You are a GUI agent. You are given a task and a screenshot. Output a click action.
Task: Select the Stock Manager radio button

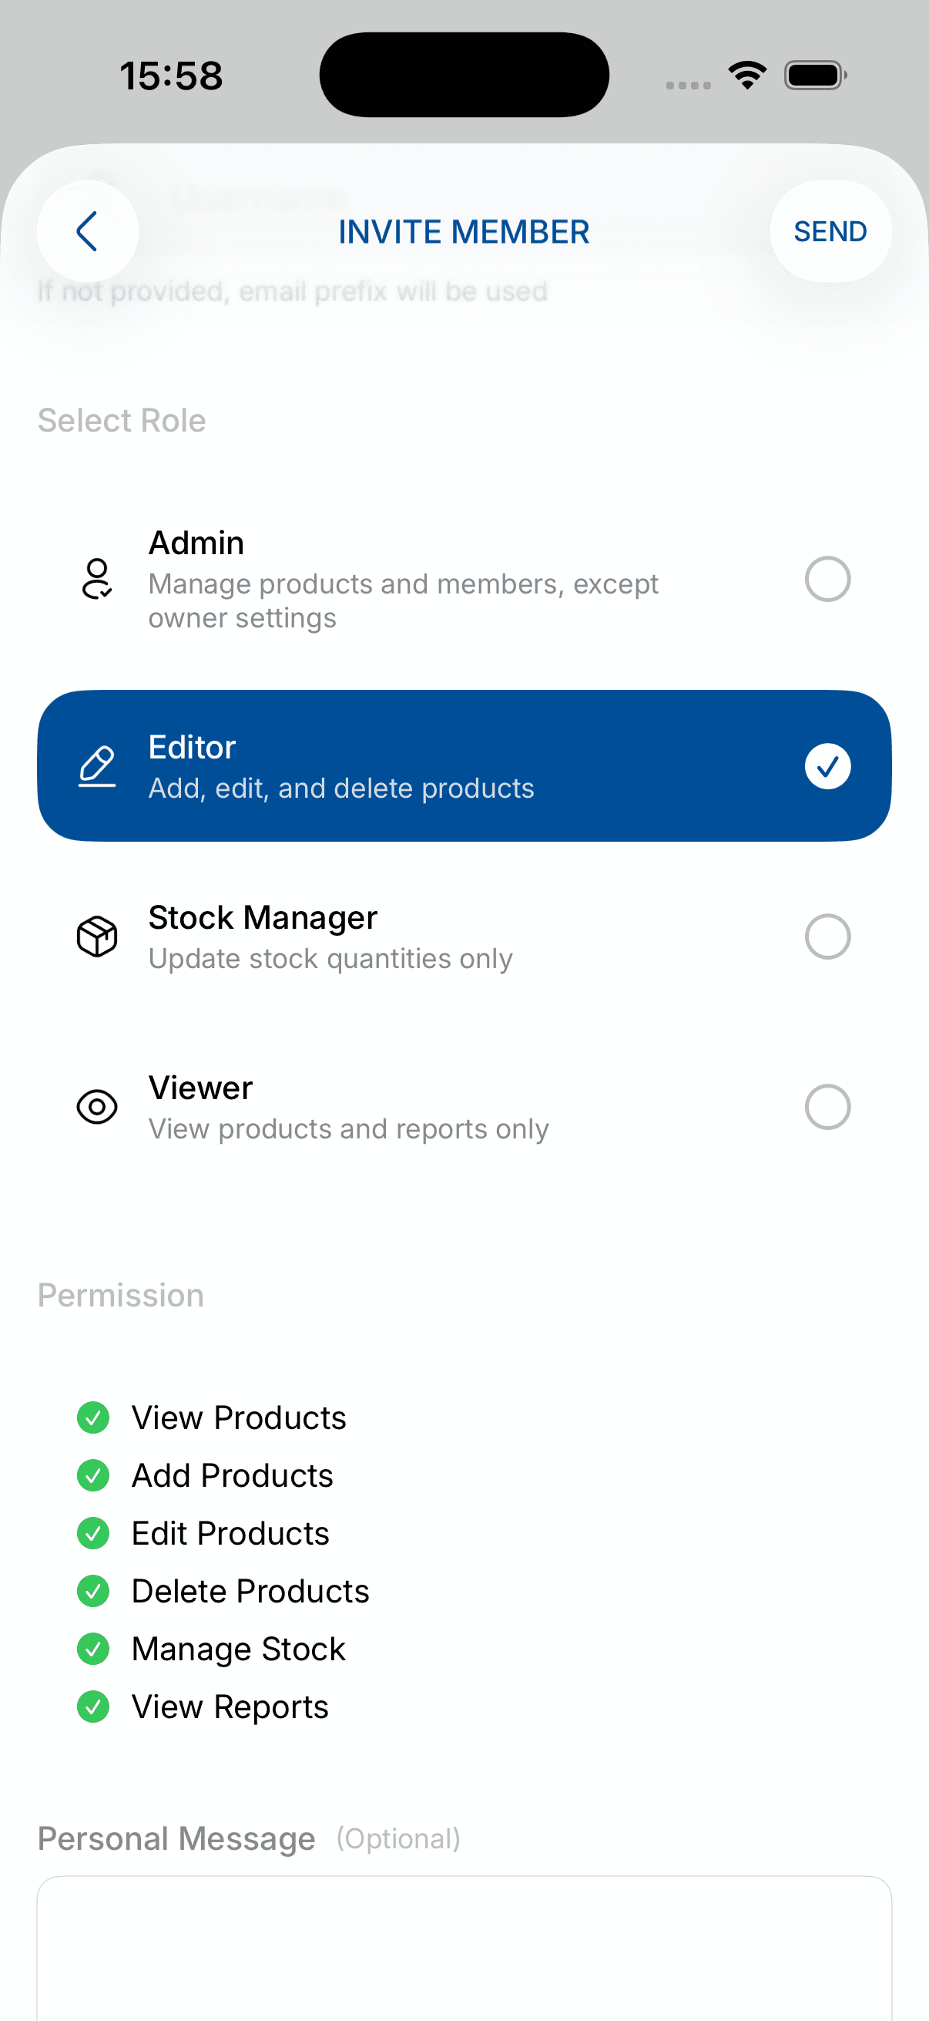(827, 936)
